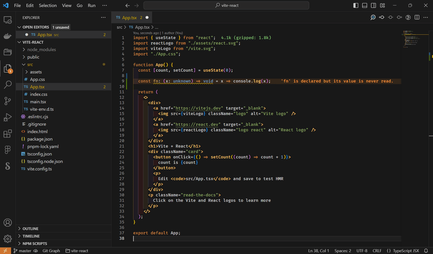This screenshot has width=433, height=254.
Task: Change the CRLF line ending
Action: (377, 251)
